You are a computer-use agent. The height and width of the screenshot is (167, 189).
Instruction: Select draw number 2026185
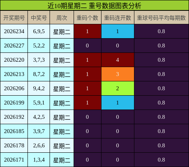(14, 131)
